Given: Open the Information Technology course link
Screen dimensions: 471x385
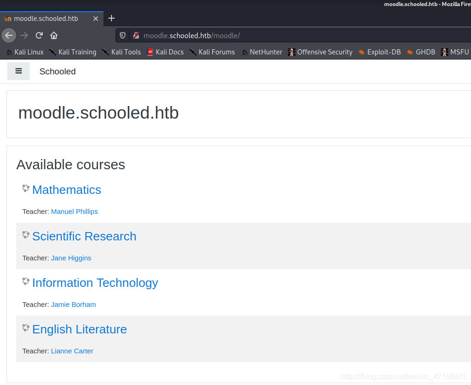Looking at the screenshot, I should 95,283.
